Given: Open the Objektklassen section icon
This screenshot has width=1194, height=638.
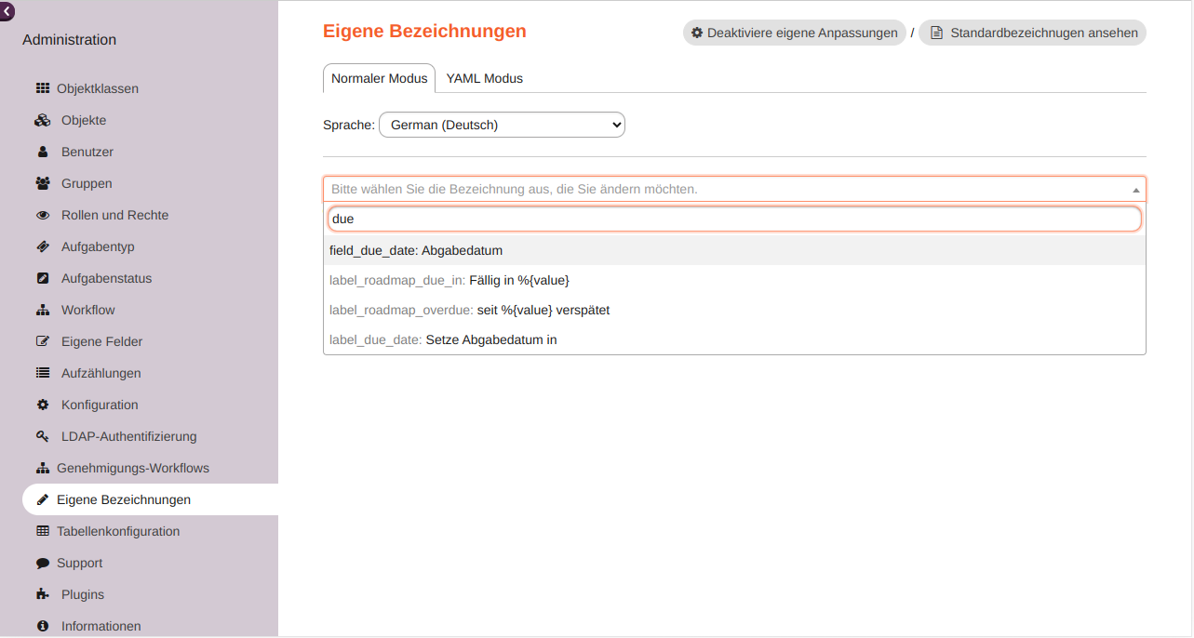Looking at the screenshot, I should coord(42,87).
